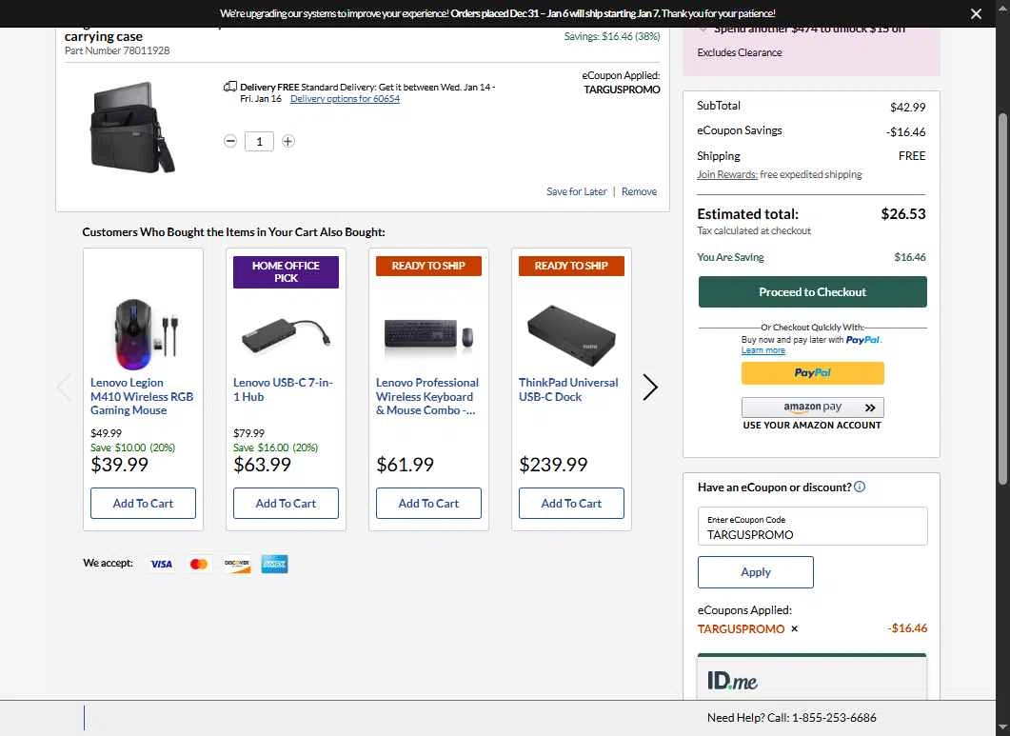1010x736 pixels.
Task: Open keyboard and mouse combo image
Action: 429,335
